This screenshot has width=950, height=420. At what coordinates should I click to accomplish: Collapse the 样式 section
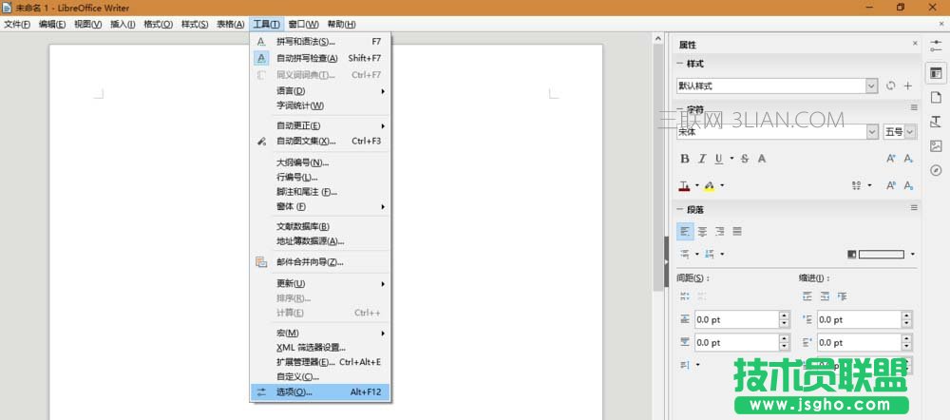pyautogui.click(x=680, y=64)
